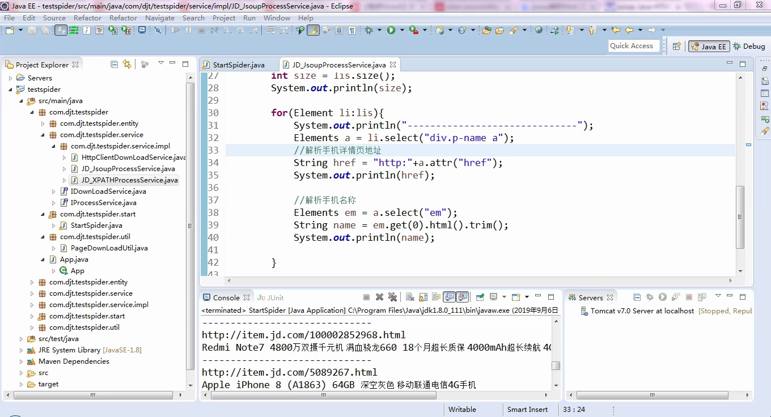The image size is (771, 417).
Task: Start the server in Servers panel
Action: tap(663, 297)
